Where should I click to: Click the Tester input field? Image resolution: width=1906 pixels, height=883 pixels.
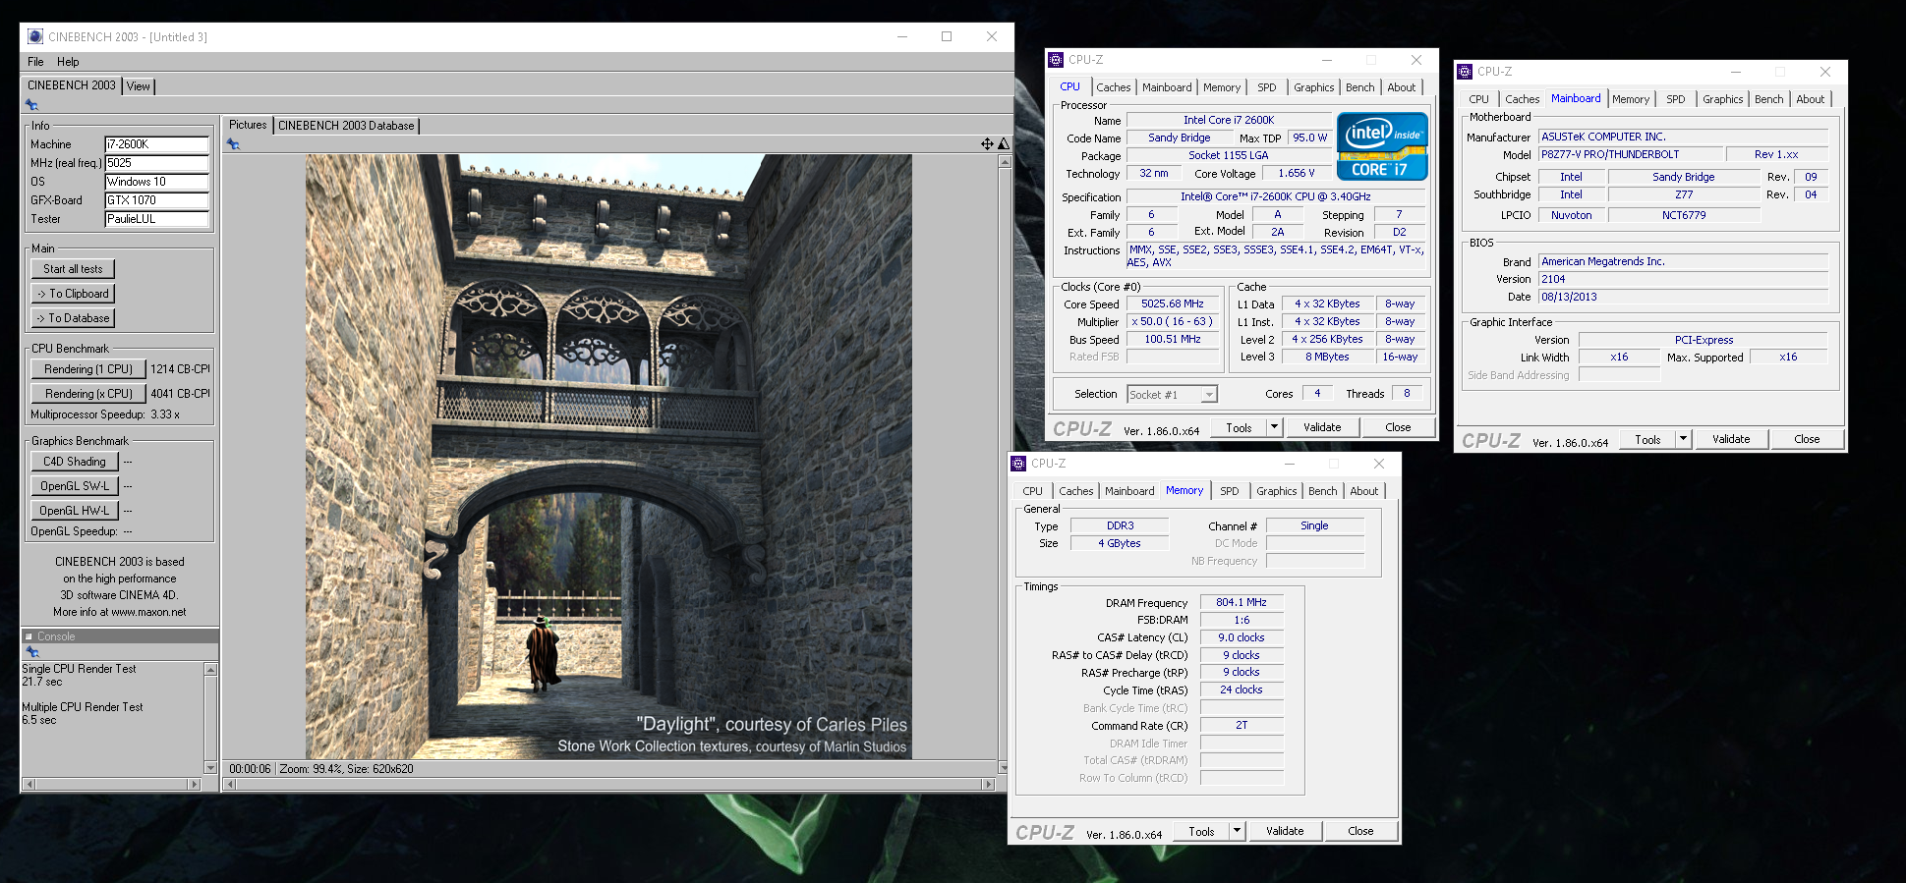(157, 219)
